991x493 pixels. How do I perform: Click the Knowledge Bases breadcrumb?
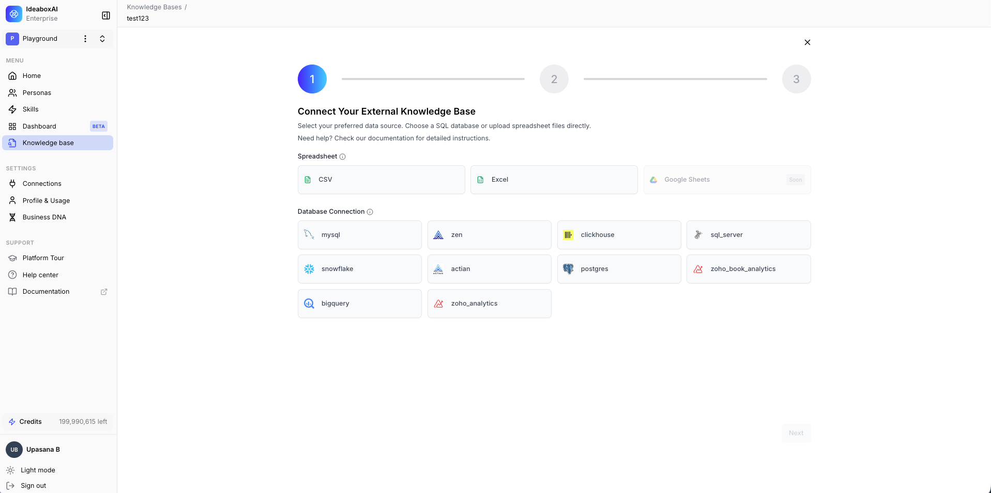(x=154, y=7)
